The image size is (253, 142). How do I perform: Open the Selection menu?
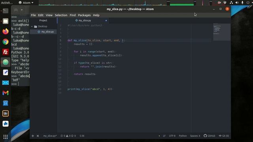61,15
